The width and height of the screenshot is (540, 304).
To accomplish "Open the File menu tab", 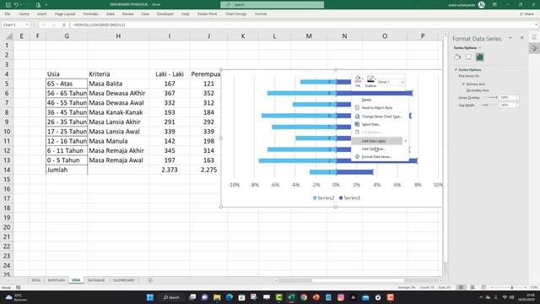I will point(8,14).
